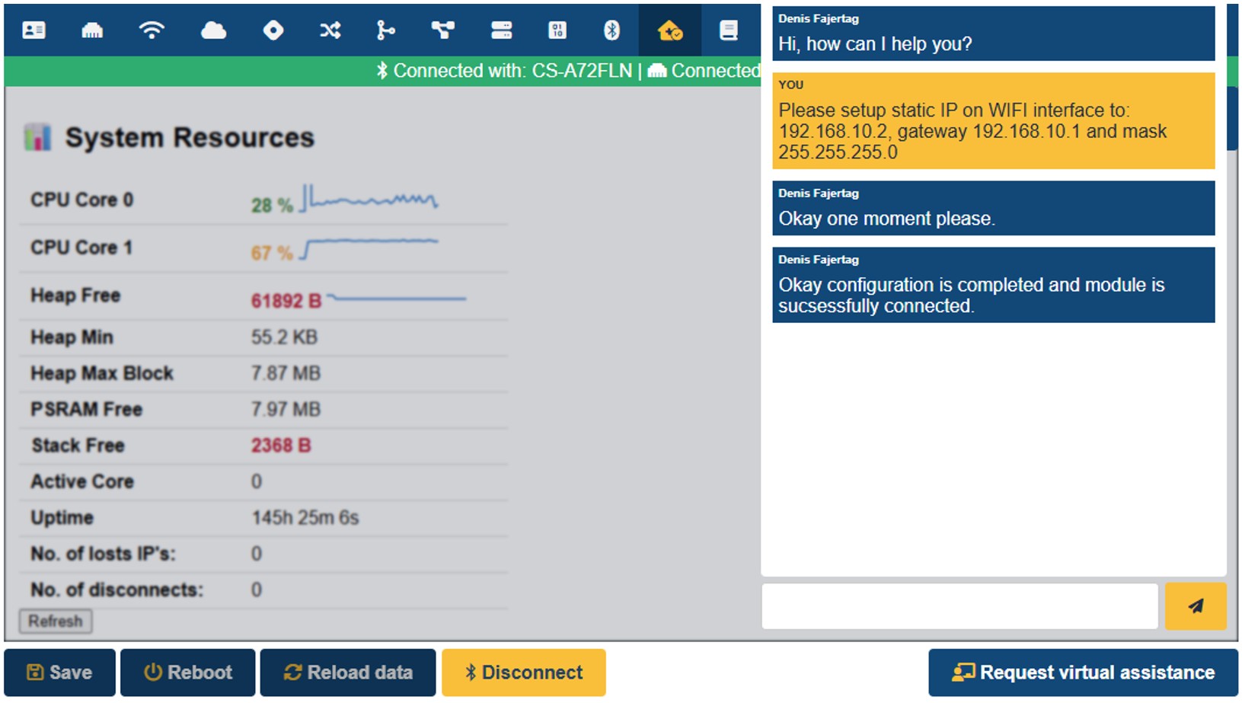Image resolution: width=1242 pixels, height=703 pixels.
Task: Open the server settings tab
Action: [x=501, y=30]
